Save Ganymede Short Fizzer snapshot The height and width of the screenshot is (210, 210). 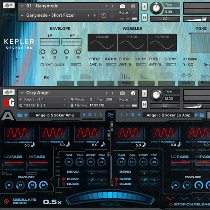[104, 16]
